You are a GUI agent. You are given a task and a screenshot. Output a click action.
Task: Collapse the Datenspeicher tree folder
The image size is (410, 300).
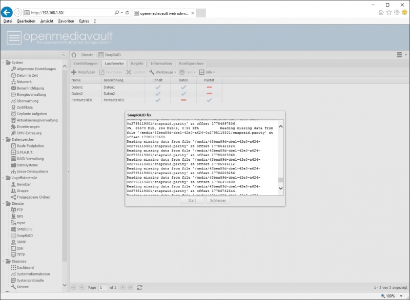3,139
